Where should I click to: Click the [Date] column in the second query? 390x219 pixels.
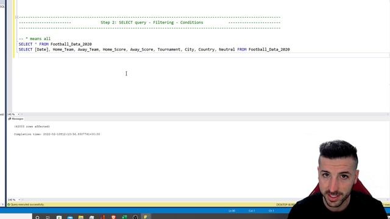click(x=41, y=49)
